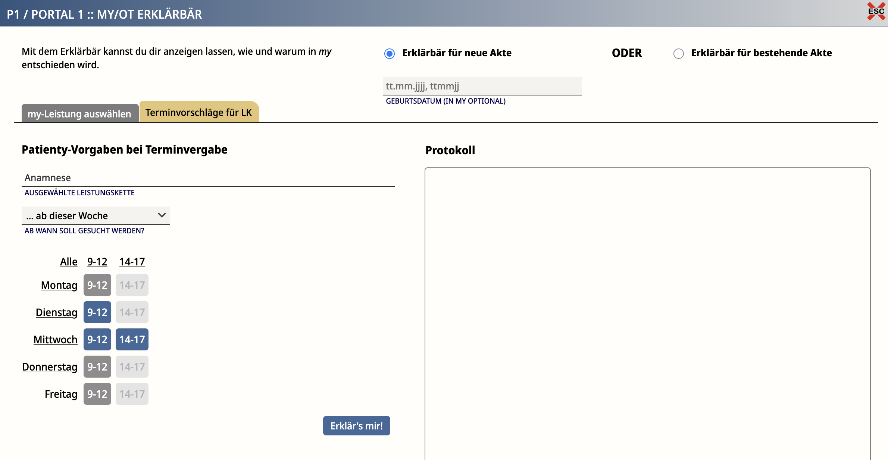Select 'Erklärbär für neue Akte' radio option
This screenshot has width=888, height=460.
tap(390, 54)
